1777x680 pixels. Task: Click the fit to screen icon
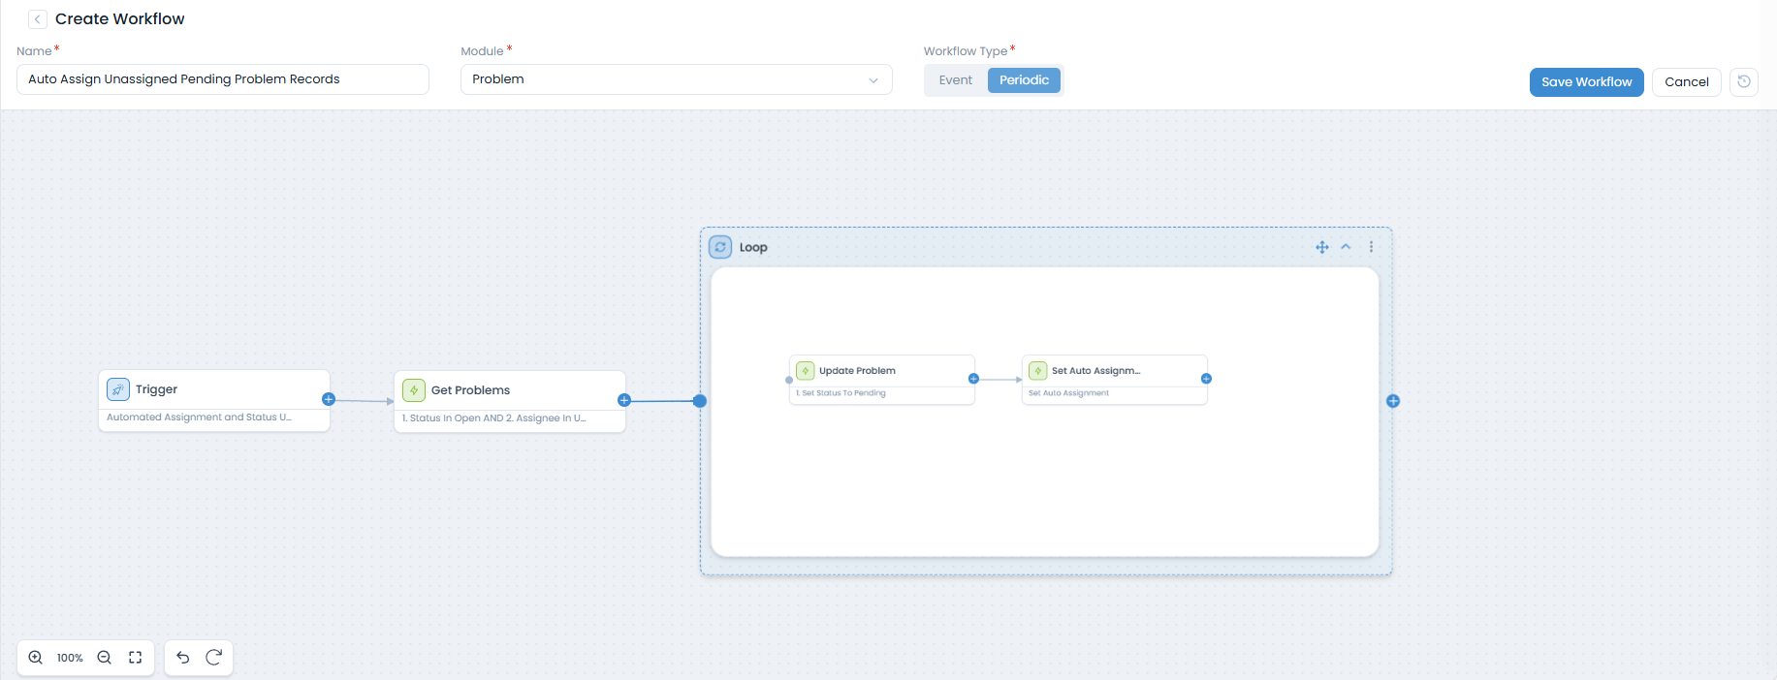[x=136, y=658]
